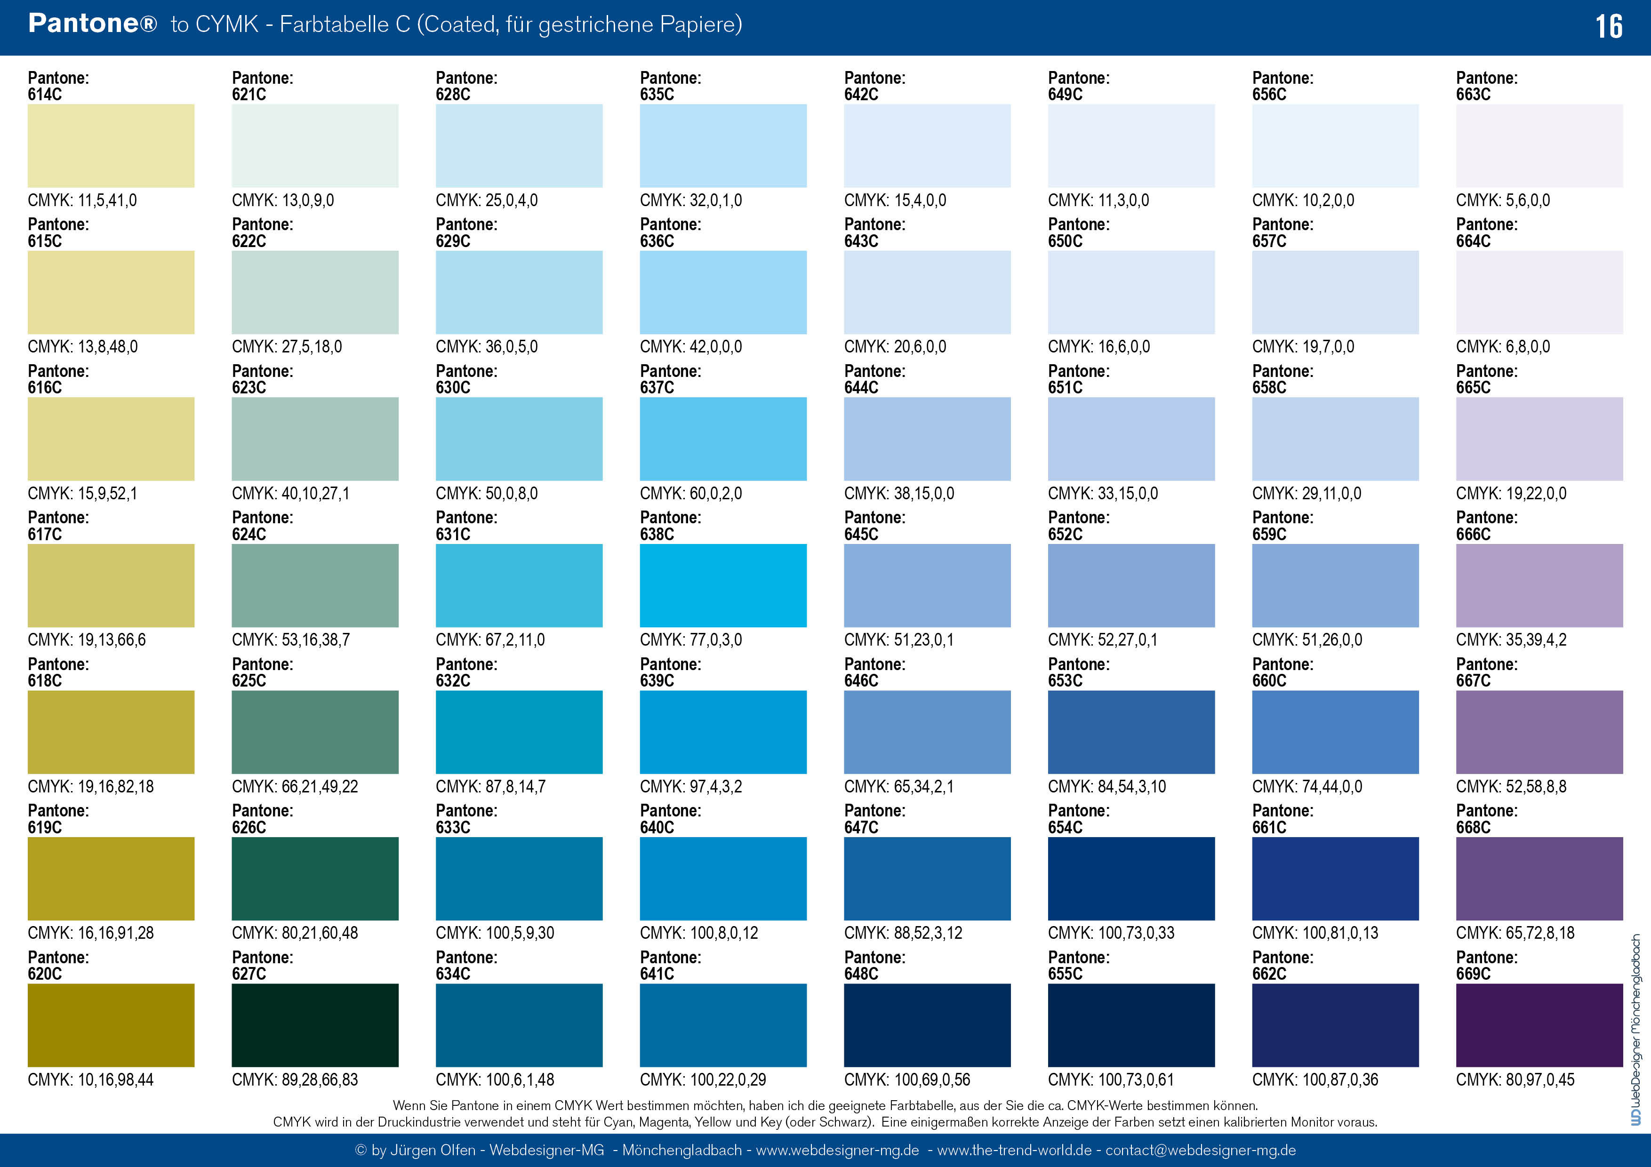
Task: Pick the Pantone 655C midnight blue swatch
Action: pos(1131,1025)
